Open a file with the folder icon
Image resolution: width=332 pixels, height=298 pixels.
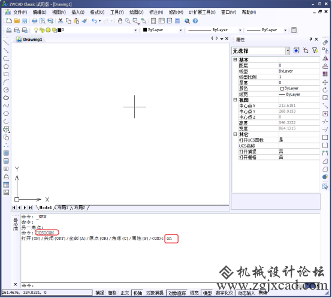coord(17,21)
